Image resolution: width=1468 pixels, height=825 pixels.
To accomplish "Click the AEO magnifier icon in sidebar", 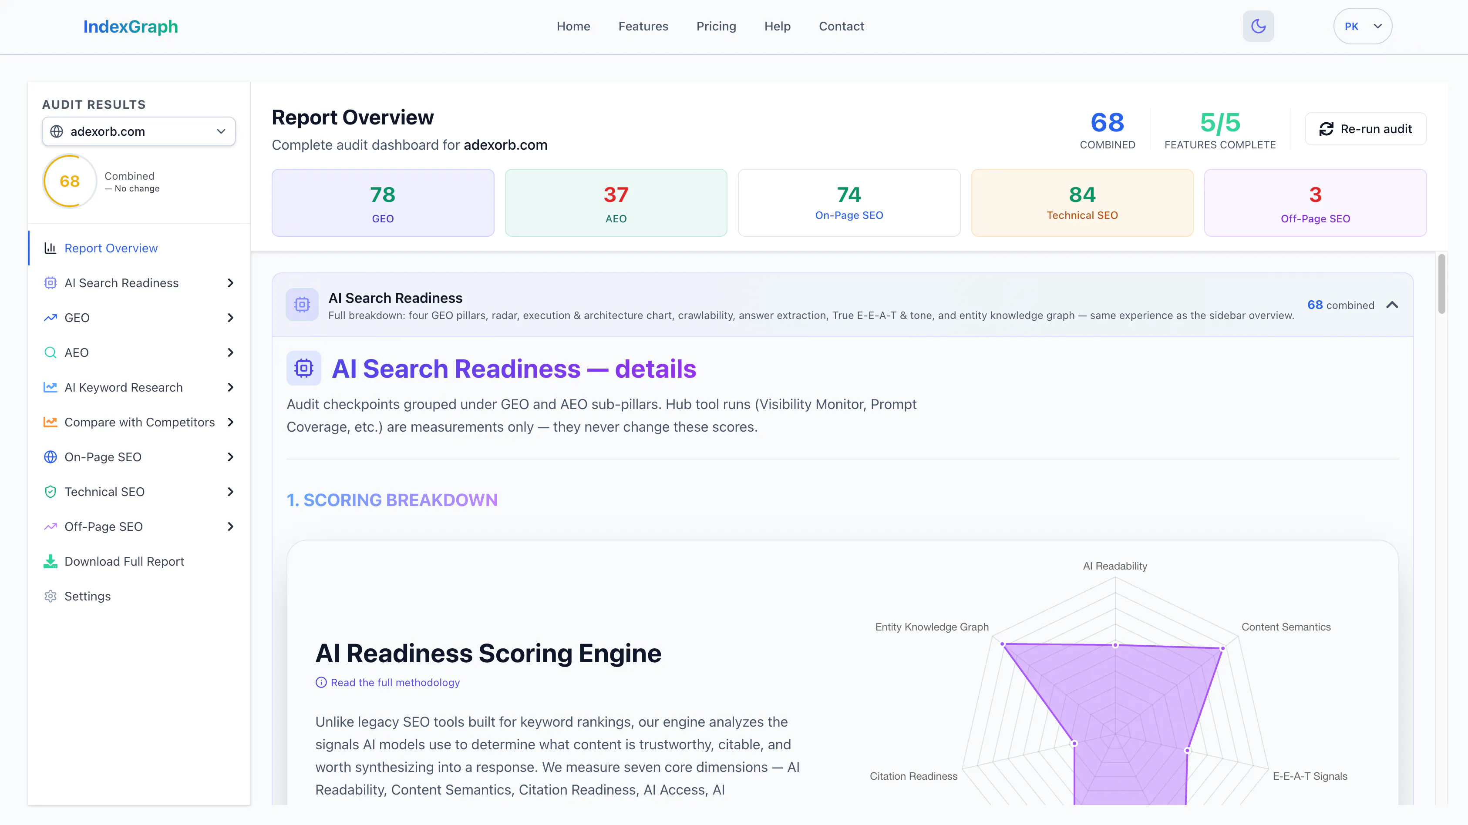I will coord(50,353).
